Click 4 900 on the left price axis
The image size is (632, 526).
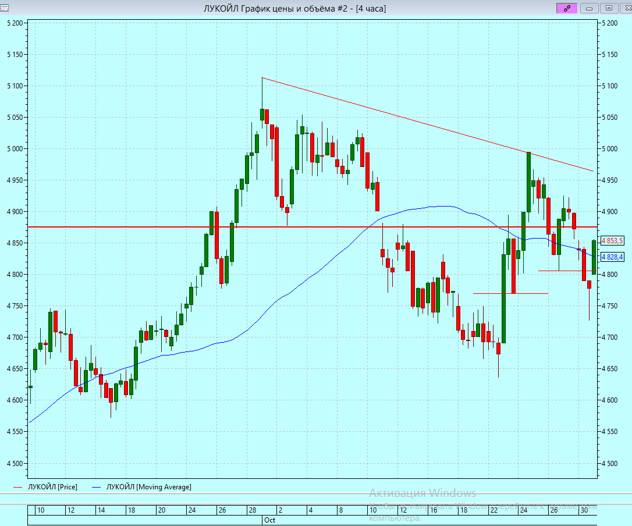[x=15, y=212]
